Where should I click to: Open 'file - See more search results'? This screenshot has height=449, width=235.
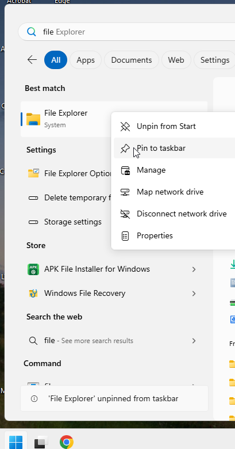(x=114, y=341)
